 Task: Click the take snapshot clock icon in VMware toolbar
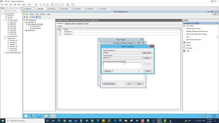41,4
